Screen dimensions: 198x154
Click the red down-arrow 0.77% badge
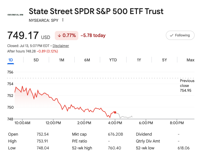click(67, 36)
